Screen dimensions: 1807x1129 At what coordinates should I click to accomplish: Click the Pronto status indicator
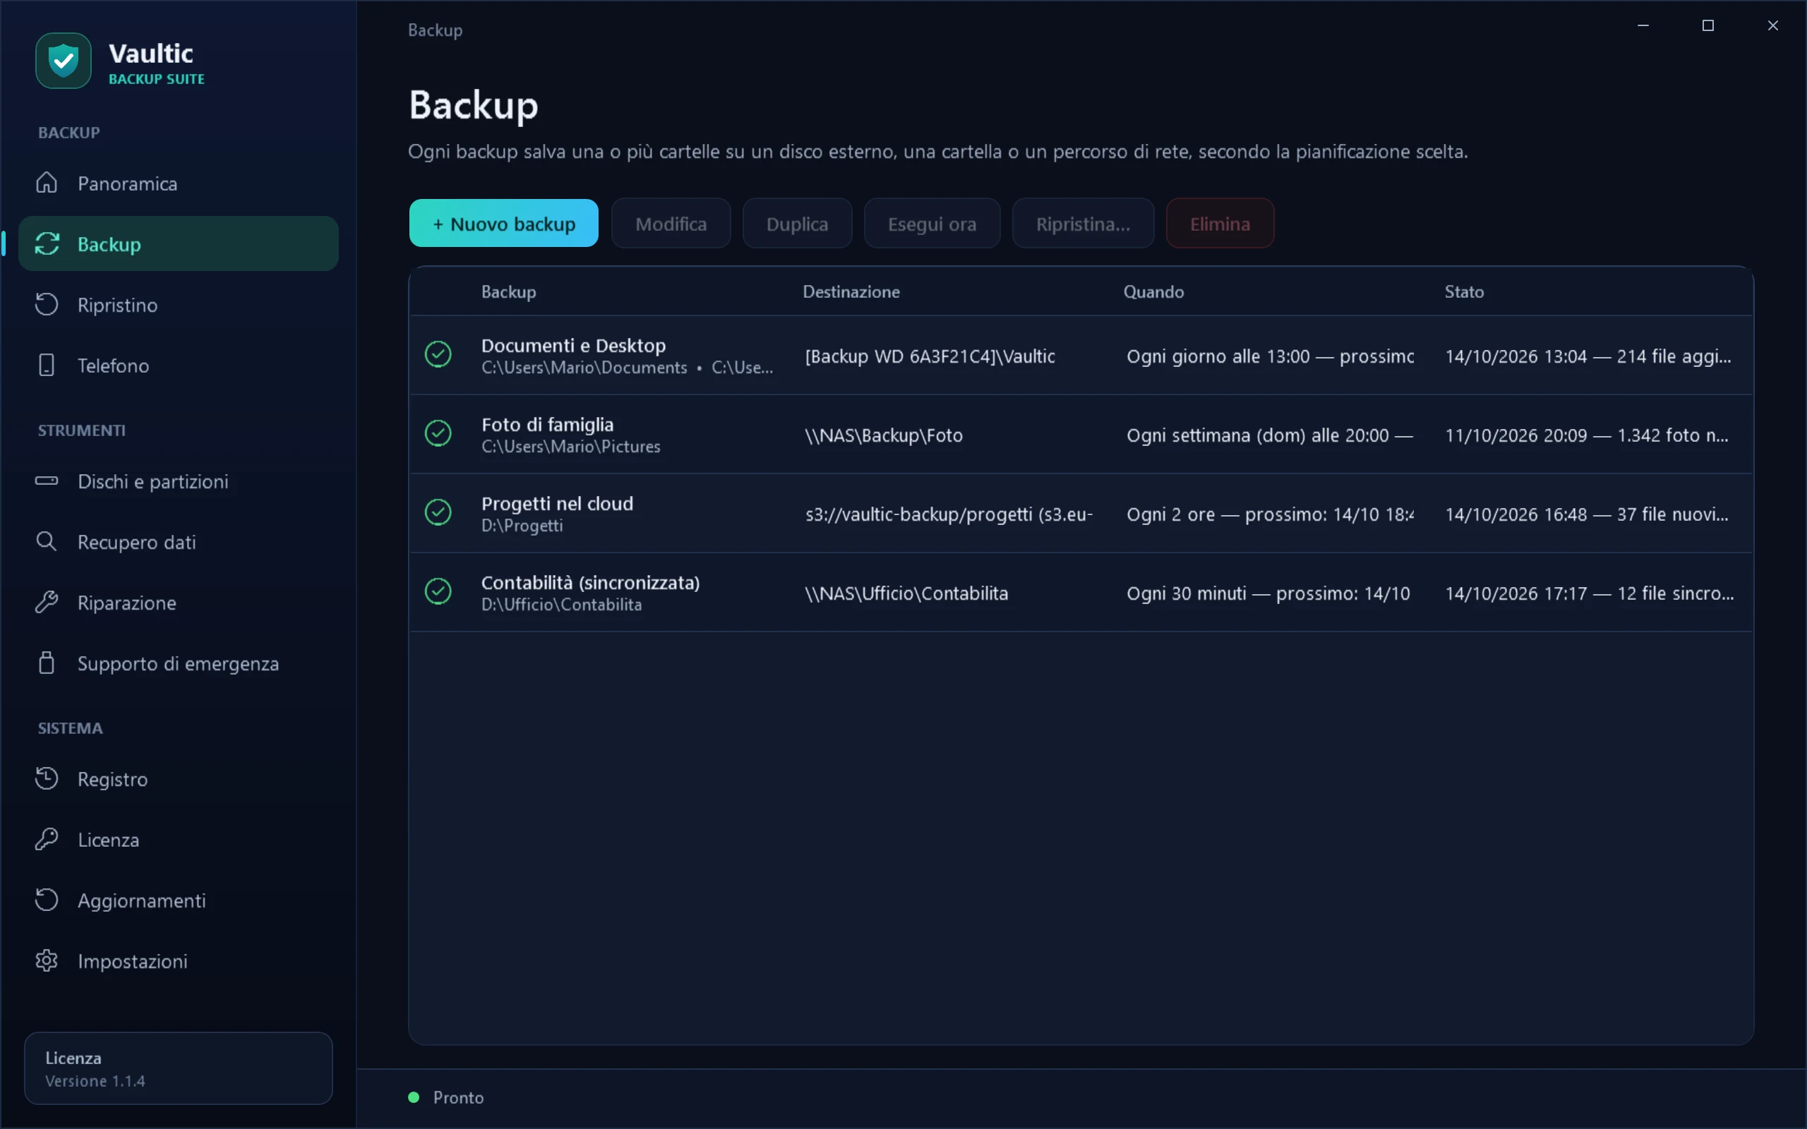click(447, 1097)
